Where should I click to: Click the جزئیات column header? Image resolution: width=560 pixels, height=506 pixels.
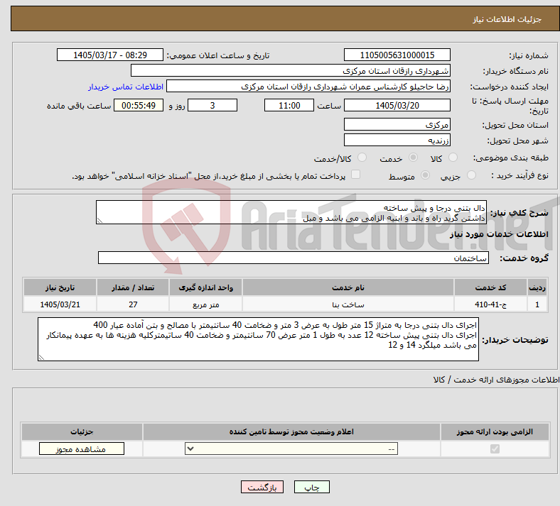pos(82,431)
